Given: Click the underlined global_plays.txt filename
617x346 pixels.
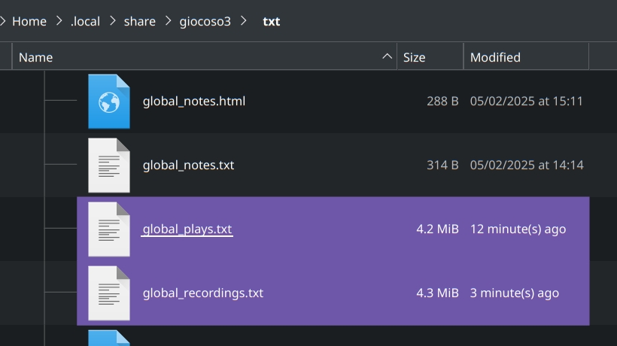Looking at the screenshot, I should pos(187,229).
